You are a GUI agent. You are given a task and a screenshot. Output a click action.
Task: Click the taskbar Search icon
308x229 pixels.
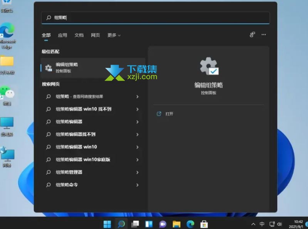(121, 224)
